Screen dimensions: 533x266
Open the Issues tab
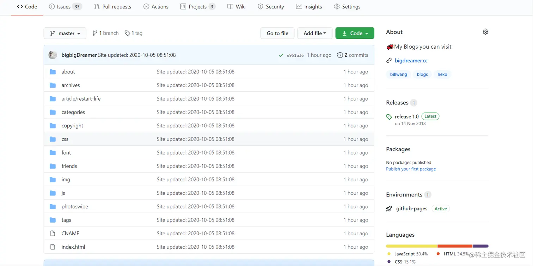coord(65,7)
